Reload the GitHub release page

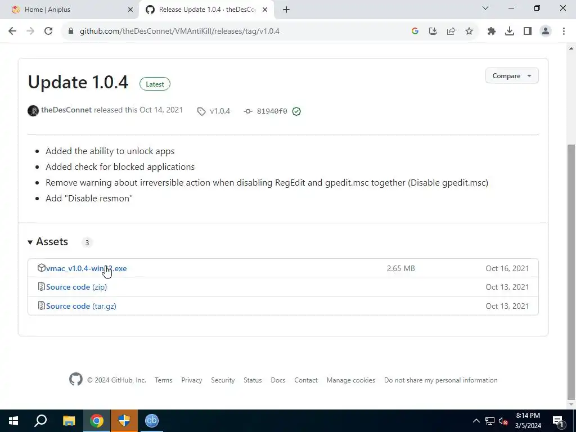(48, 31)
